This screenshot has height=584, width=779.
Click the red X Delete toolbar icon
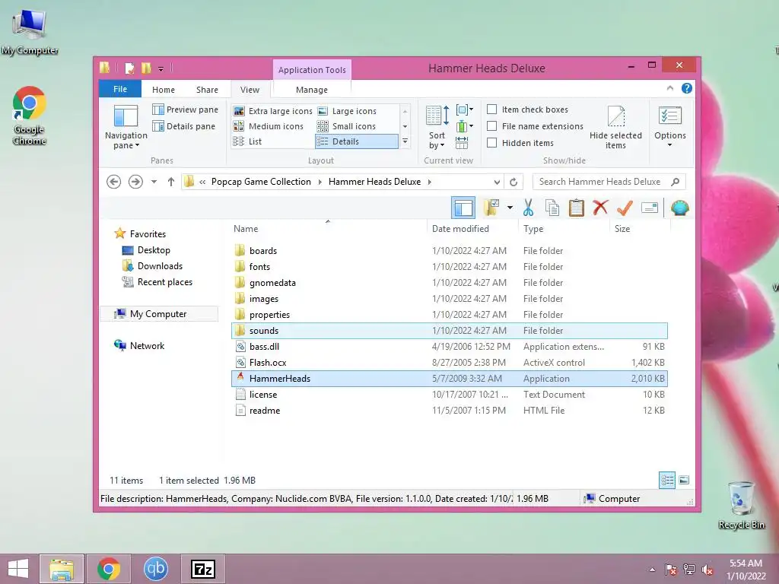coord(600,207)
